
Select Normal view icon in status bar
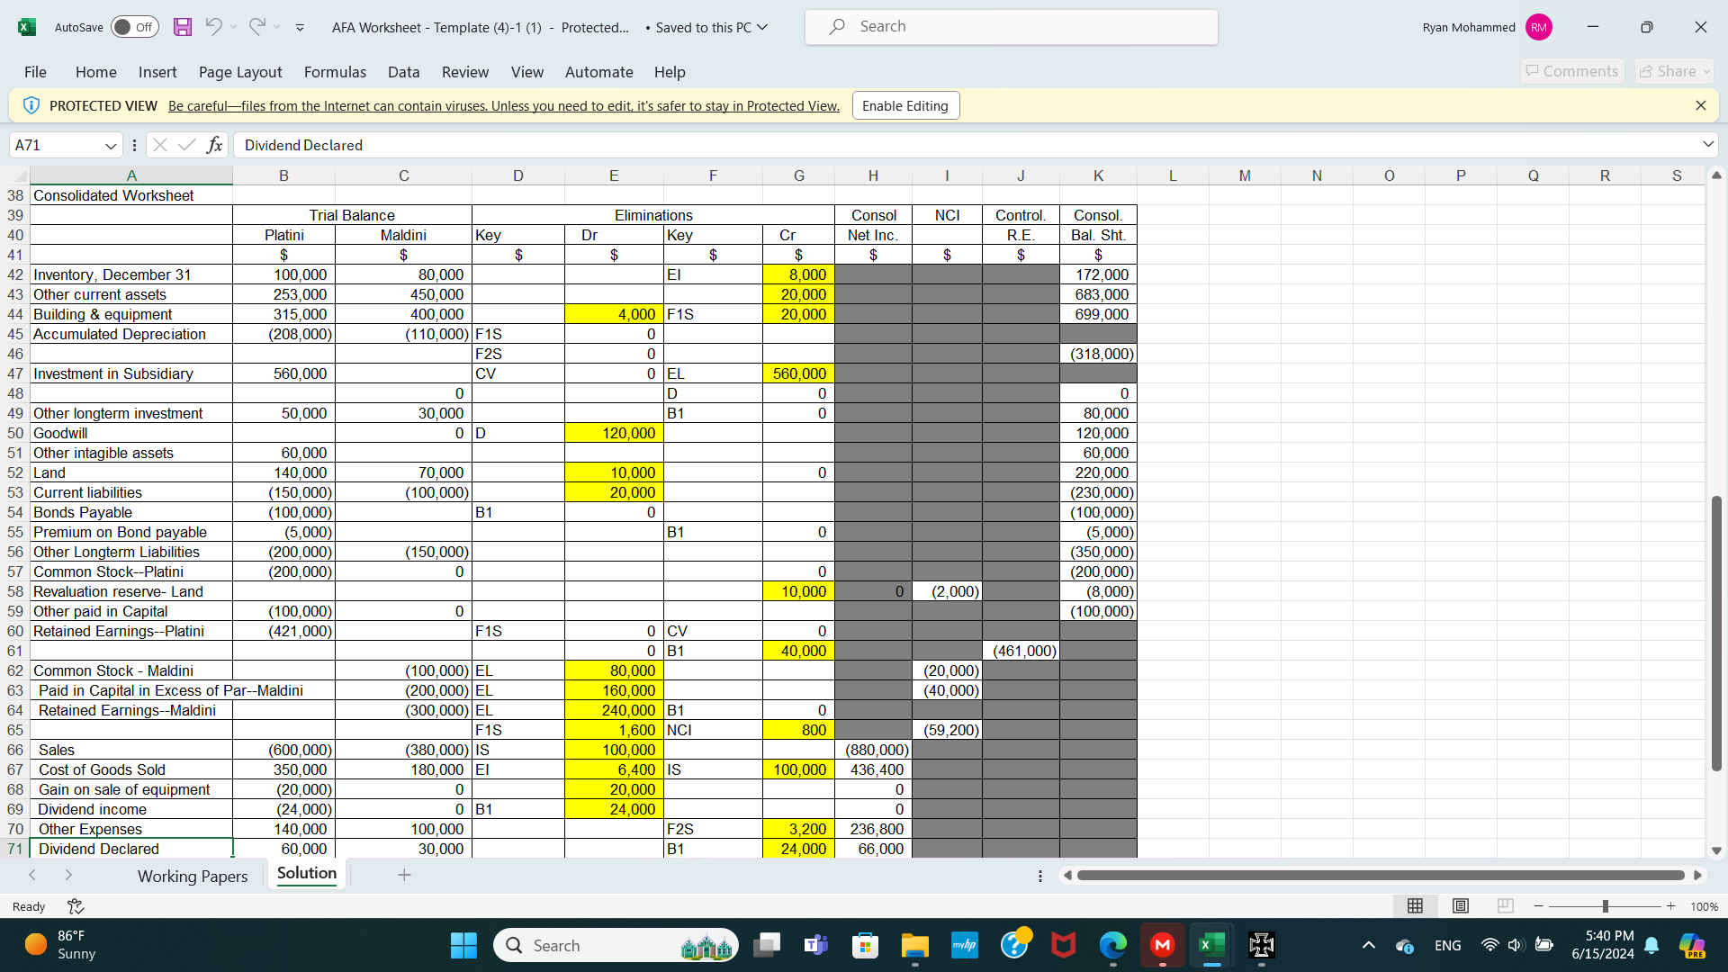tap(1415, 906)
